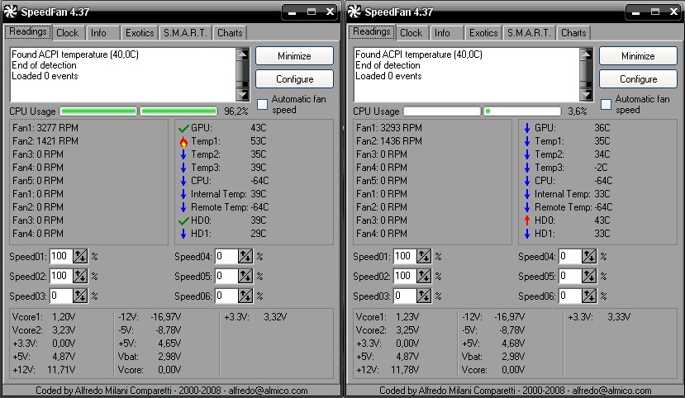Image resolution: width=685 pixels, height=398 pixels.
Task: Open Configure in the right window
Action: pos(638,79)
